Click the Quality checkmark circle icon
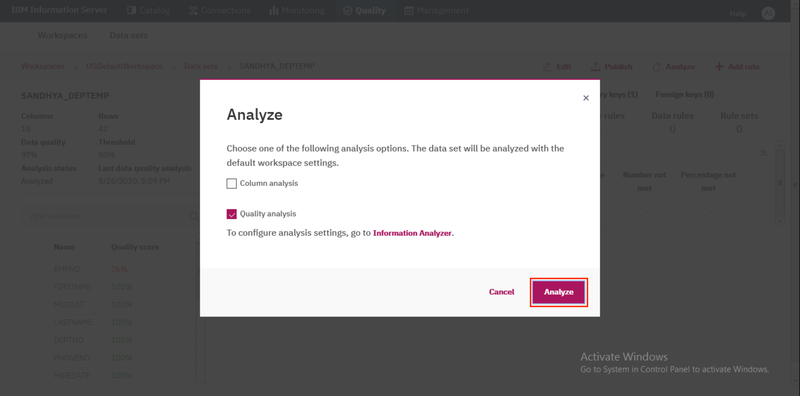800x396 pixels. click(347, 11)
